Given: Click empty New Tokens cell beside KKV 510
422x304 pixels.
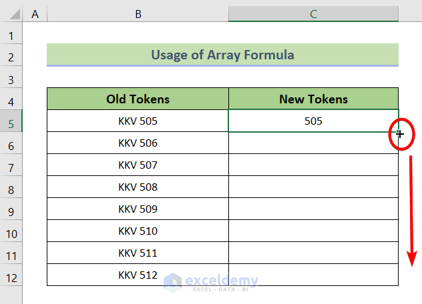Looking at the screenshot, I should [x=313, y=231].
